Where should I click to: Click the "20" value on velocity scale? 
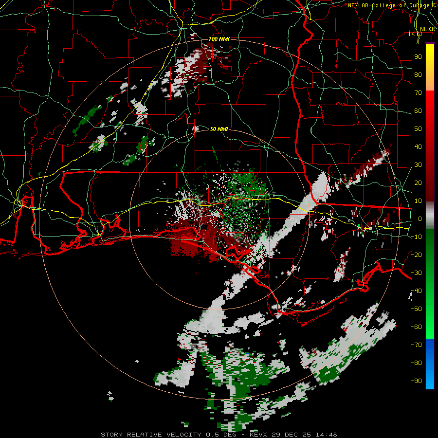click(418, 183)
